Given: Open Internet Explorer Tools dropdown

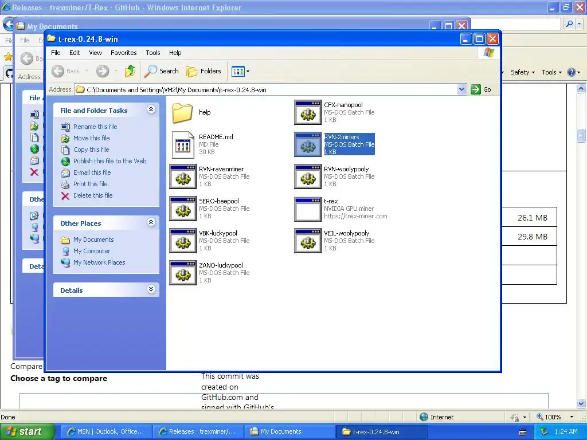Looking at the screenshot, I should [x=551, y=72].
